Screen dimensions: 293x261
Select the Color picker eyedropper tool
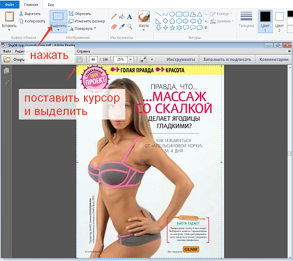(x=122, y=27)
